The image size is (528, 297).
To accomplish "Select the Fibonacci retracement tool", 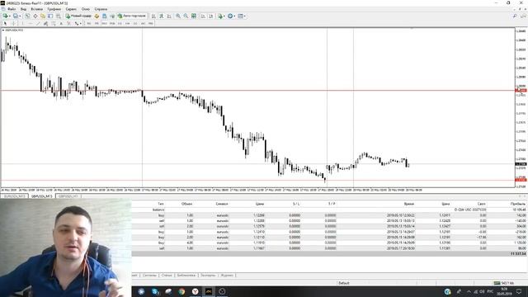I will [x=54, y=24].
